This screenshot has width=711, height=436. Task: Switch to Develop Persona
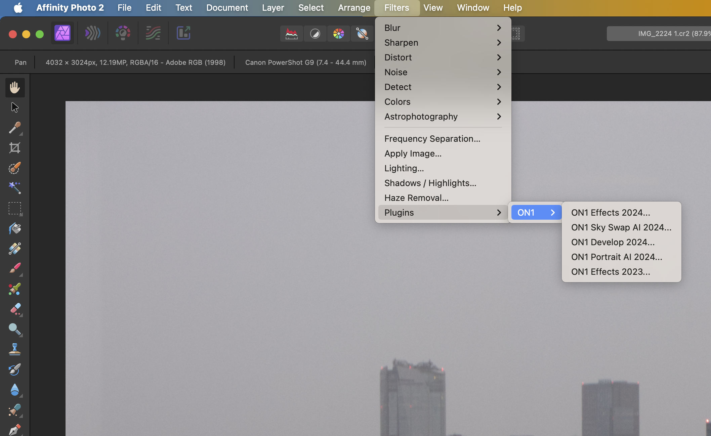pos(123,33)
